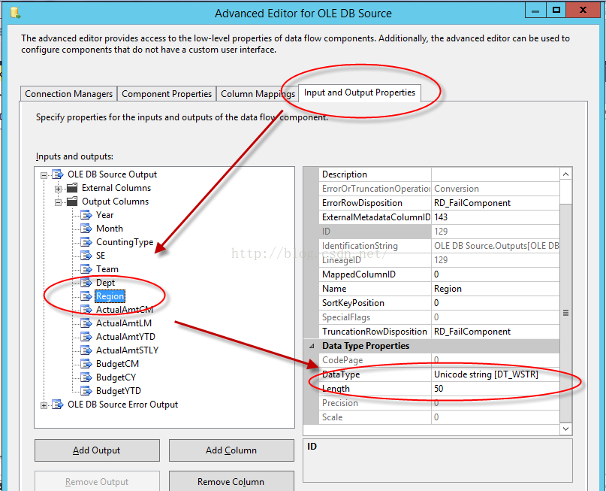Select the Input and Output Properties tab
The width and height of the screenshot is (606, 491).
[x=360, y=92]
